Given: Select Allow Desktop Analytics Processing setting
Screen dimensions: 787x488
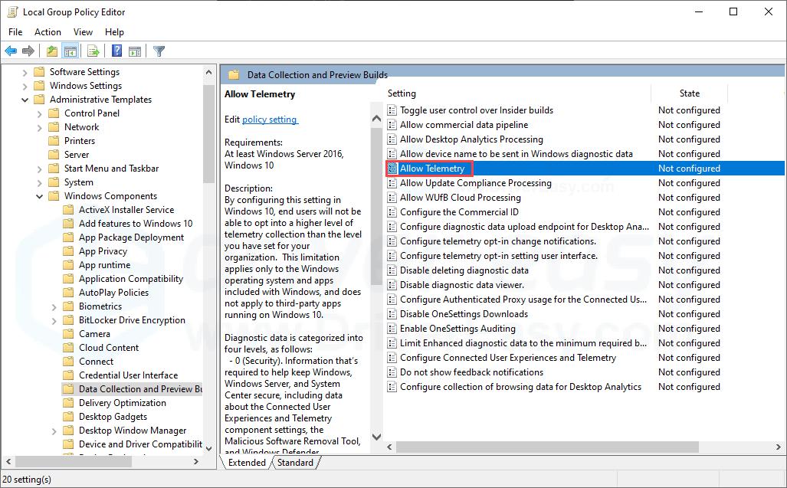Looking at the screenshot, I should pos(471,139).
